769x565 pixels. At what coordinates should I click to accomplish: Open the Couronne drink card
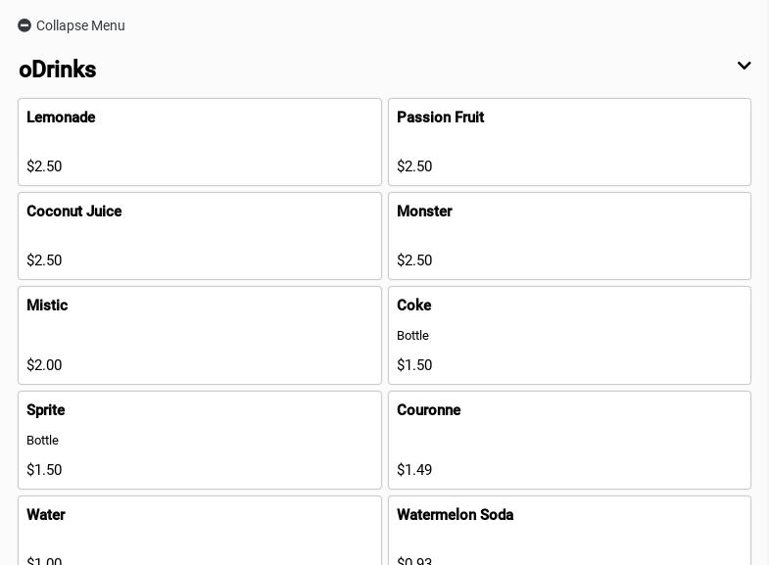(x=569, y=440)
